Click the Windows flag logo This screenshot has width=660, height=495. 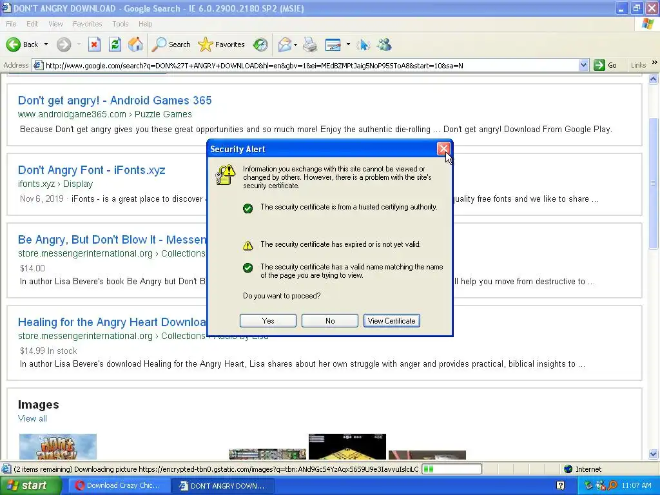(x=648, y=24)
